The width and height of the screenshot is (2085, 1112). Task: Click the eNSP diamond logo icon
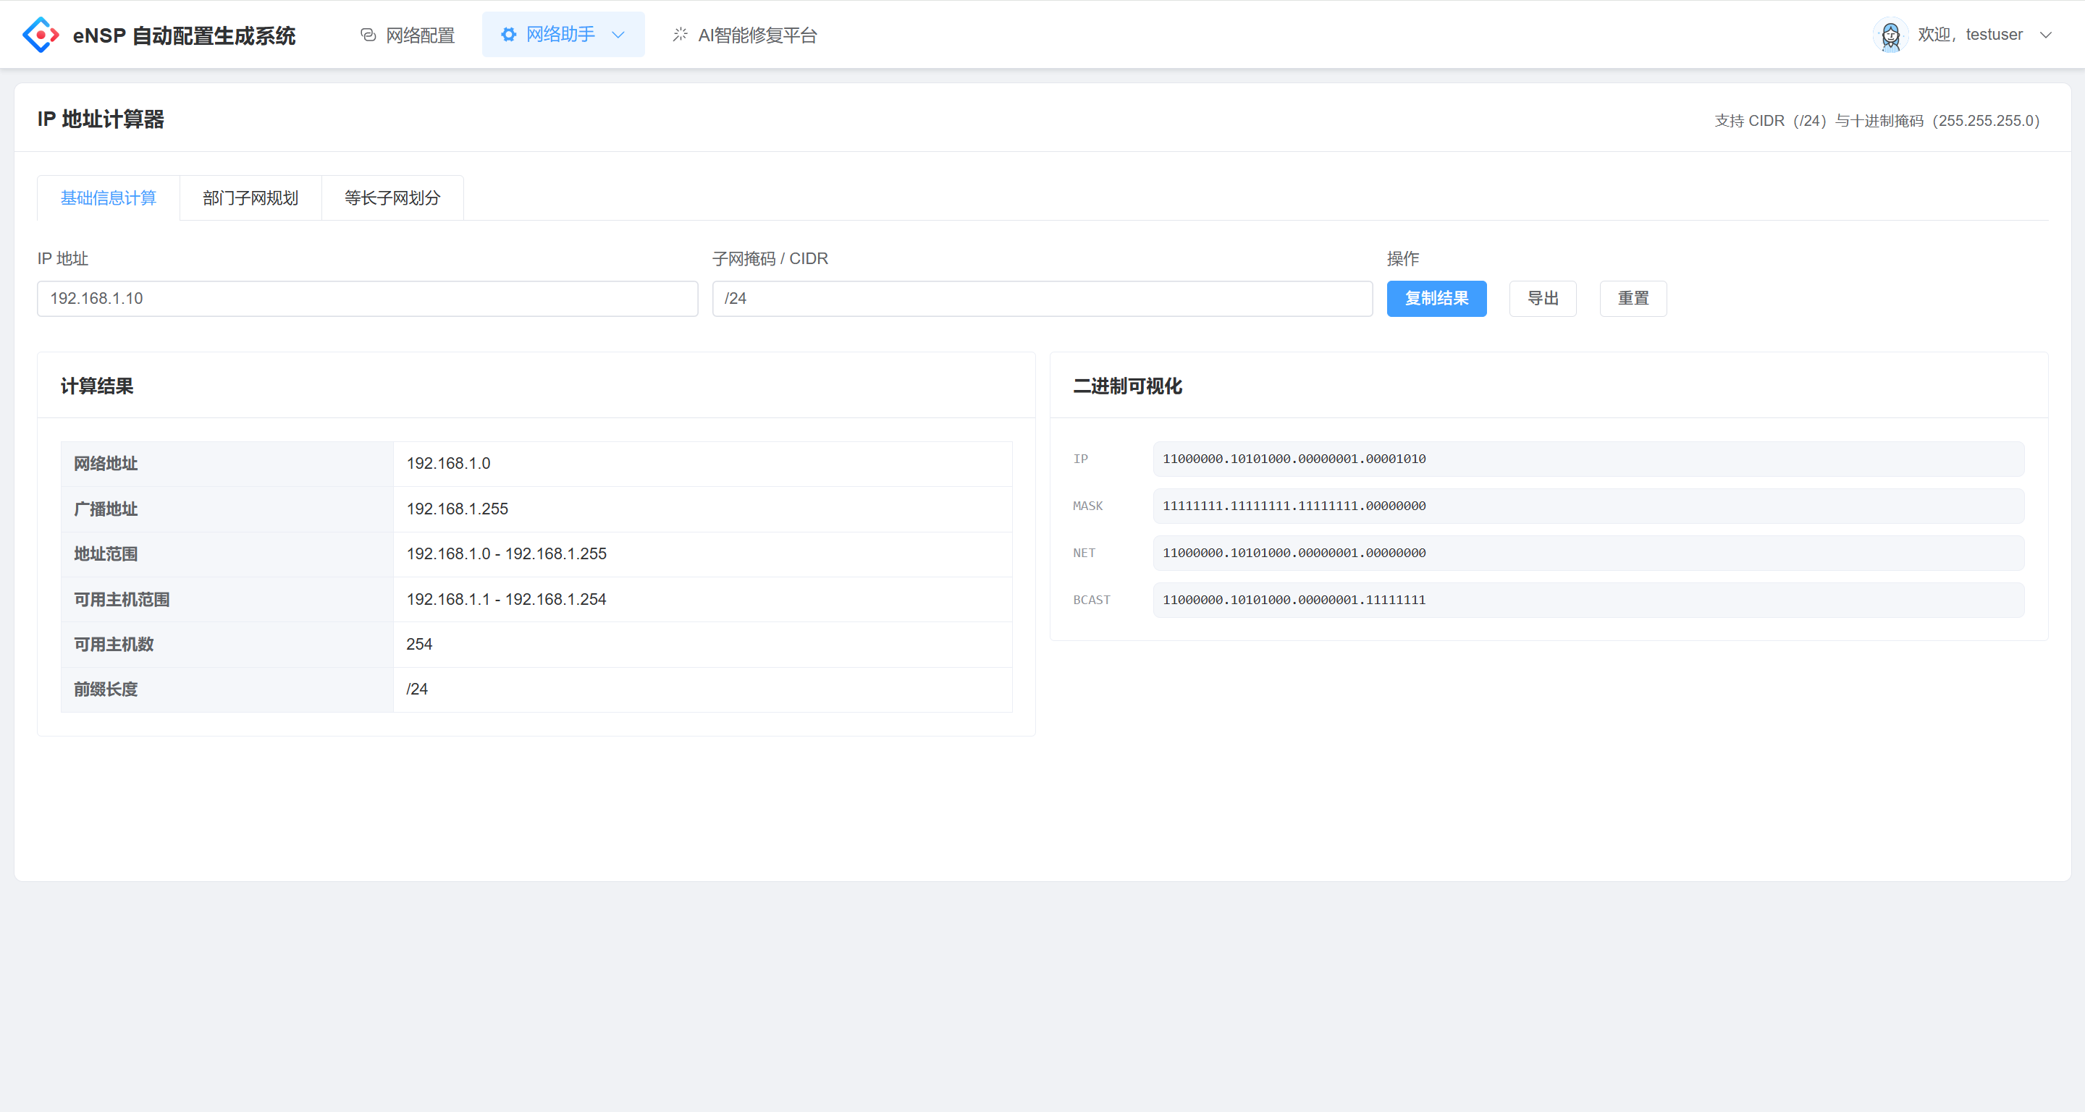click(41, 35)
